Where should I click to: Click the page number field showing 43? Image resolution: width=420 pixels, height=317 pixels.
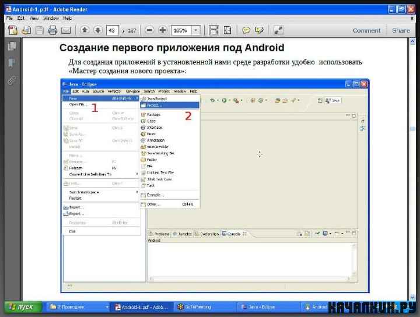(112, 30)
